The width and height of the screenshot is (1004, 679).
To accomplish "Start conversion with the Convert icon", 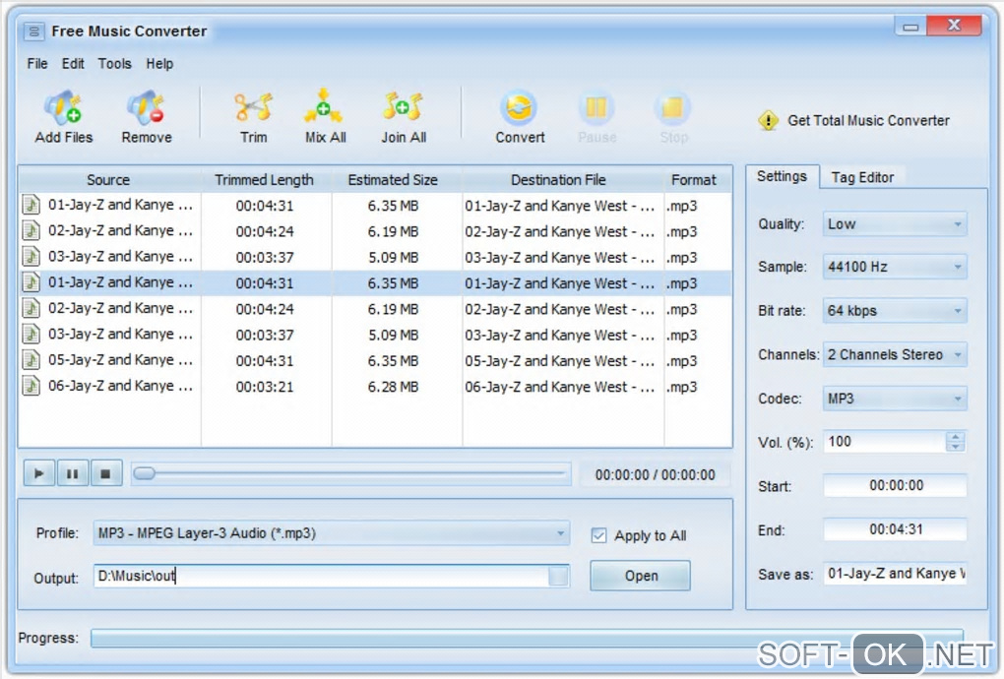I will [520, 108].
